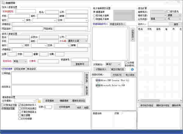
Task: Select the Microsoft Print to PDF printer icon
Action: click(x=98, y=85)
